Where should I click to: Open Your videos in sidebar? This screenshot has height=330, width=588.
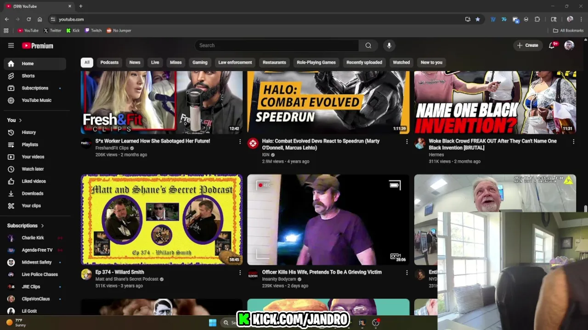click(35, 157)
